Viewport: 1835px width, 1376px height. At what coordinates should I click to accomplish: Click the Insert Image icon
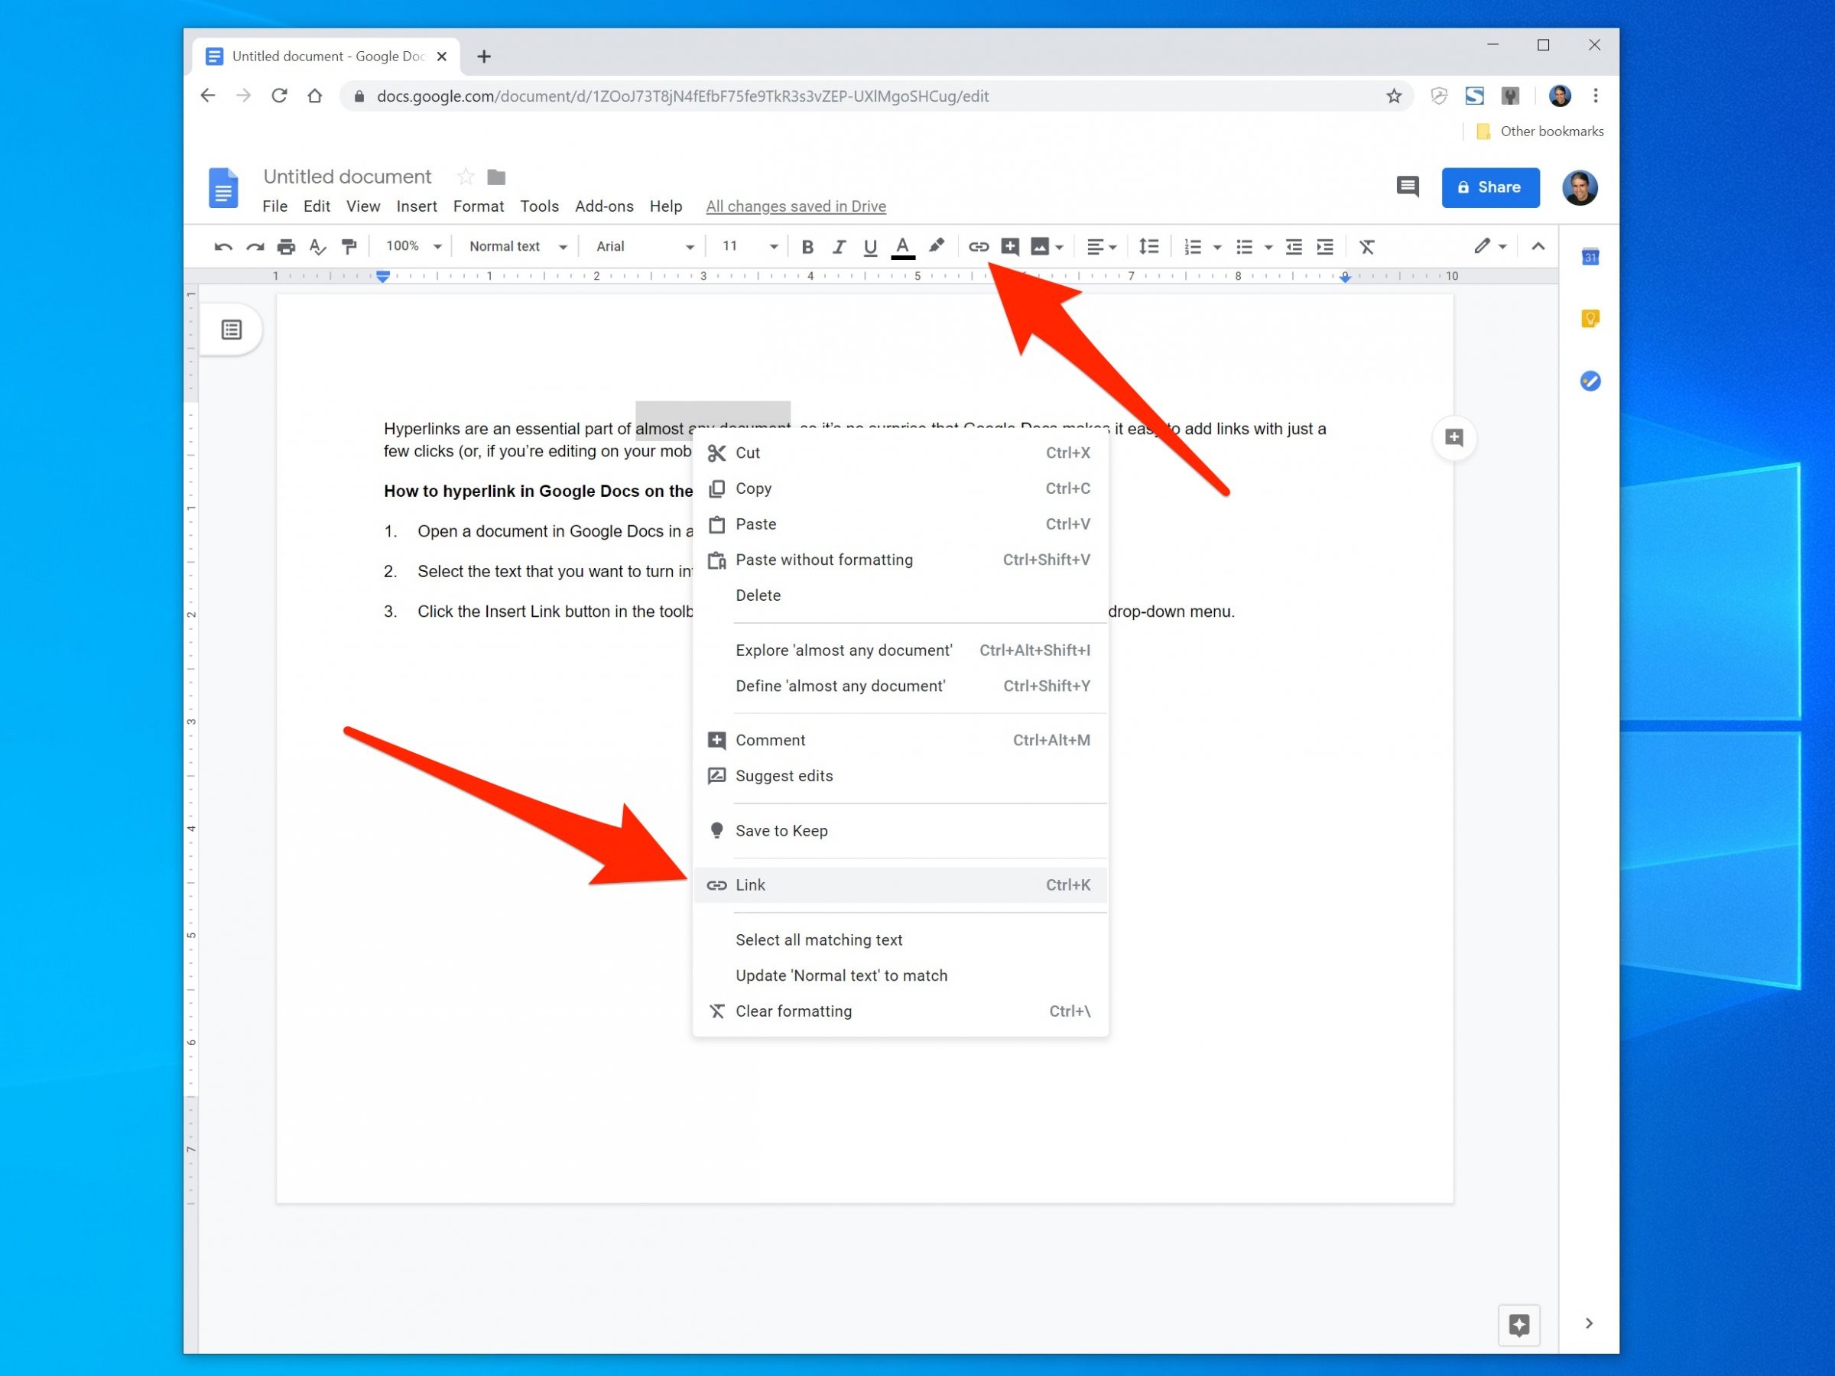(1041, 245)
